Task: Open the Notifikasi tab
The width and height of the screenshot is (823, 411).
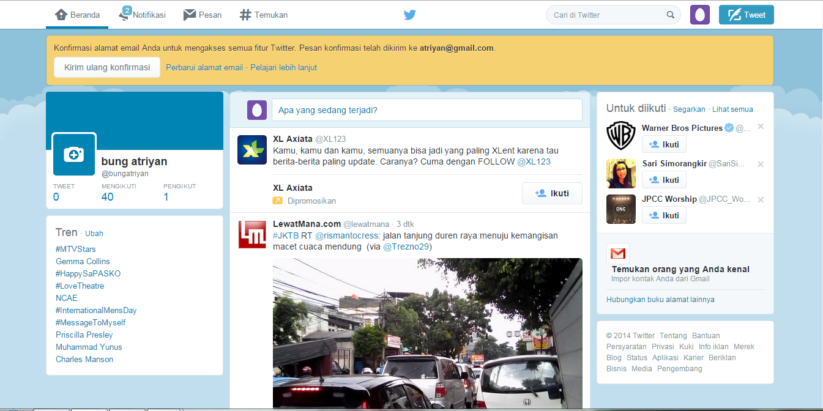Action: [142, 15]
